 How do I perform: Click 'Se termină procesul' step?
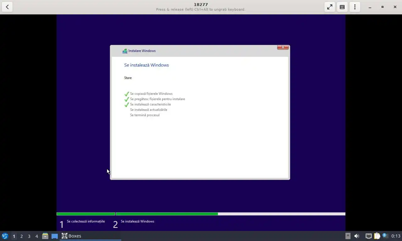[145, 115]
